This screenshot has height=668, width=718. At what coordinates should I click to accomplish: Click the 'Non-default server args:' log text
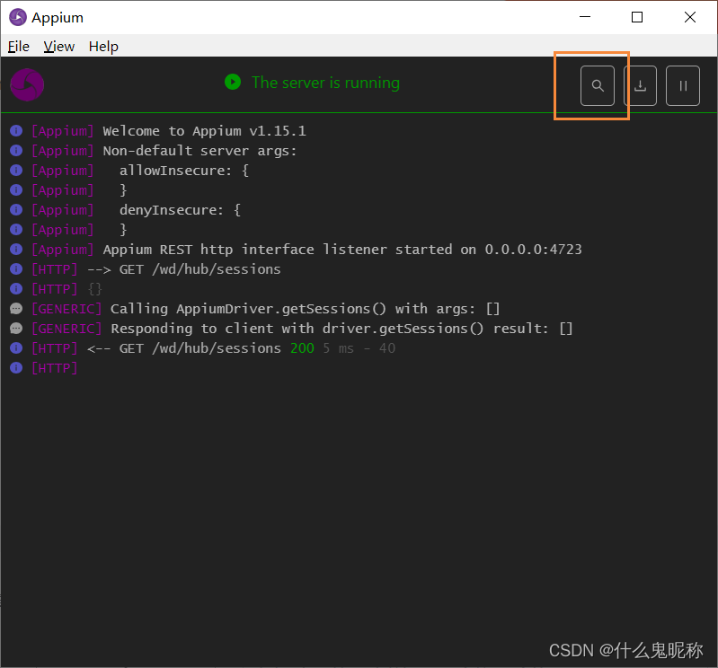click(x=199, y=151)
